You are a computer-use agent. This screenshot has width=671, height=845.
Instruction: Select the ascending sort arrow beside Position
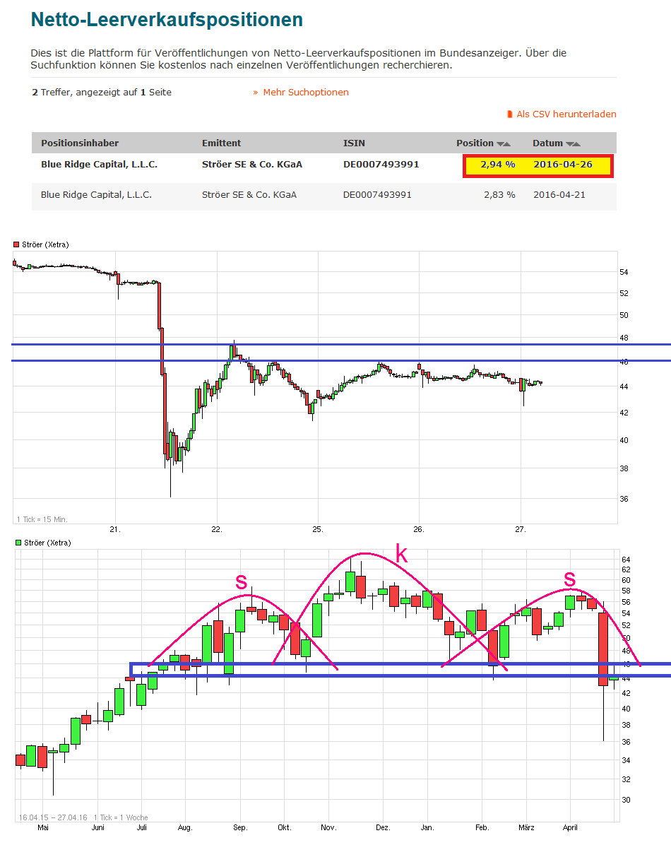point(507,143)
